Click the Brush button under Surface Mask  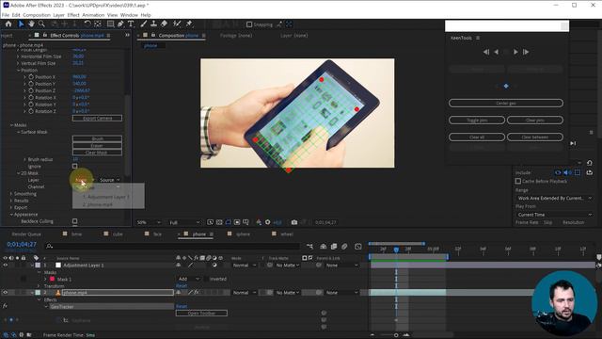click(97, 138)
